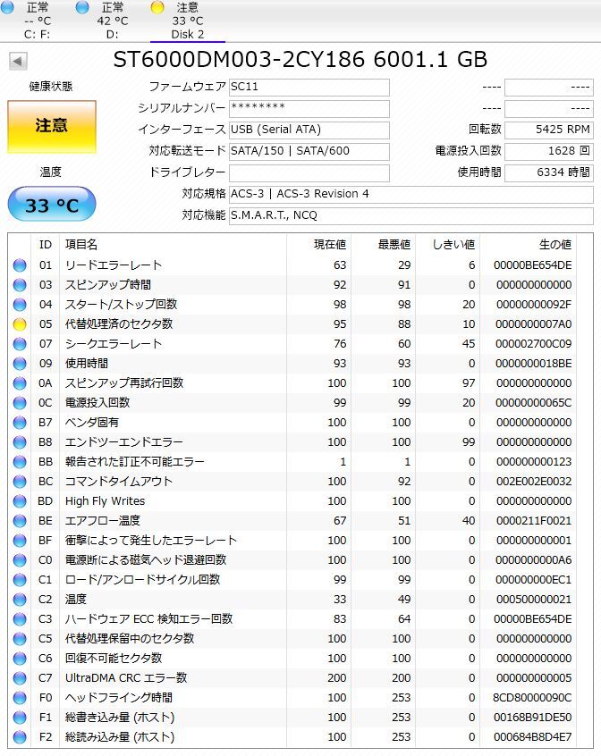
Task: Click the blue status icon for ID C2
Action: [20, 600]
